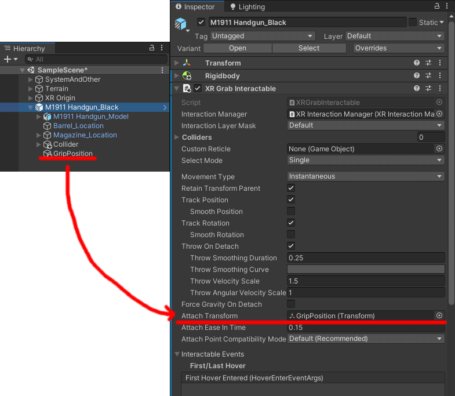Click the prefab cube icon in Inspector

point(180,24)
